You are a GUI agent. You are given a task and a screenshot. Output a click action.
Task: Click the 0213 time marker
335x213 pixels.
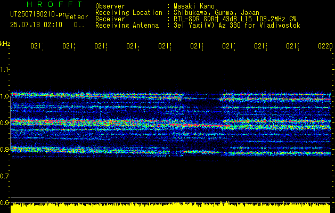coord(101,46)
